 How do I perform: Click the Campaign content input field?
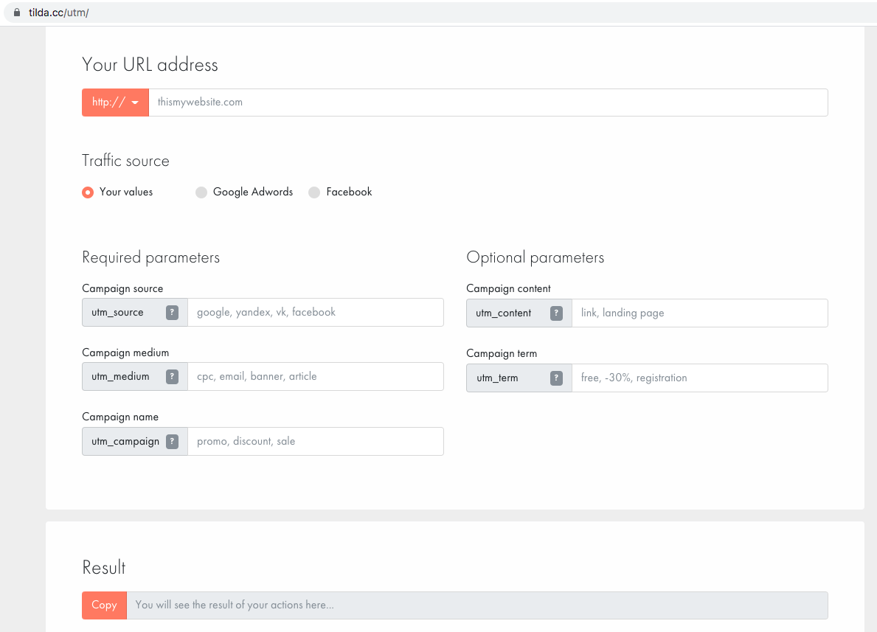[x=699, y=313]
